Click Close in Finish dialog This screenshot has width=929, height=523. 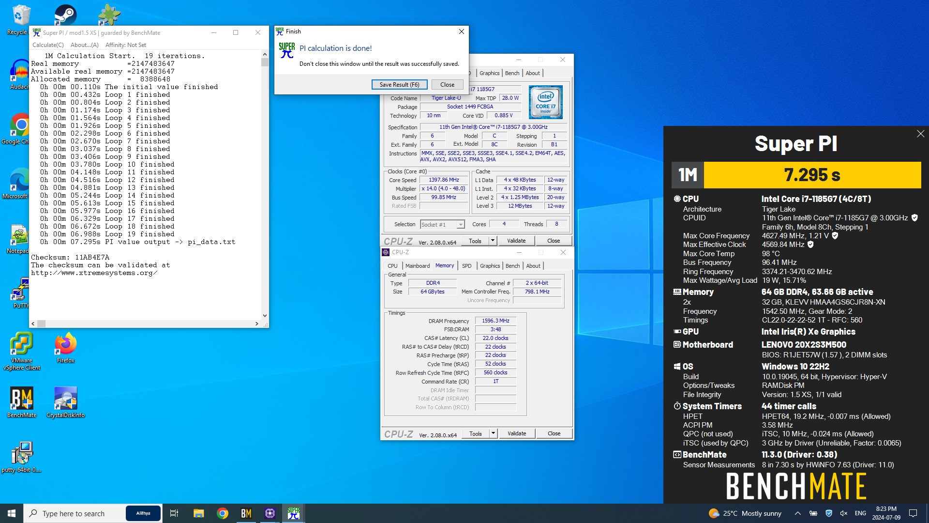[x=447, y=85]
